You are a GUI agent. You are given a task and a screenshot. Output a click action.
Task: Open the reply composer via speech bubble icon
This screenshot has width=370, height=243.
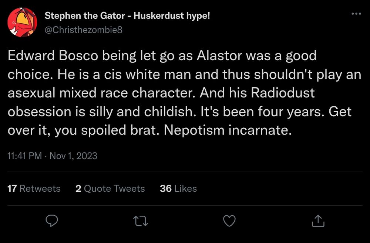[52, 220]
